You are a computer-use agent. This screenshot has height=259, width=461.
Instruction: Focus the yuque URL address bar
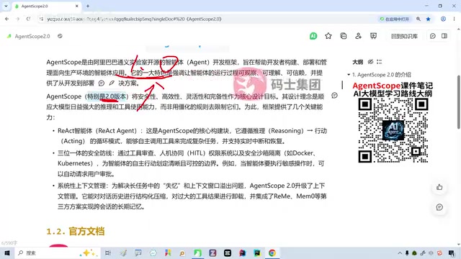coord(206,19)
